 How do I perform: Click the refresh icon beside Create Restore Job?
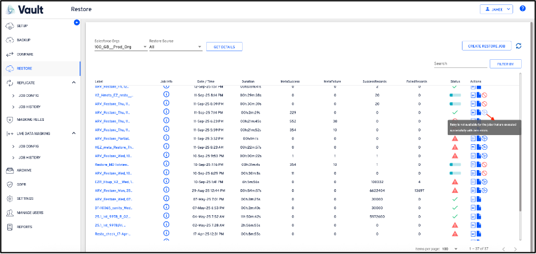click(519, 46)
